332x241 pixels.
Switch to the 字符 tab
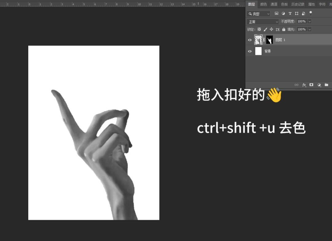(x=322, y=4)
